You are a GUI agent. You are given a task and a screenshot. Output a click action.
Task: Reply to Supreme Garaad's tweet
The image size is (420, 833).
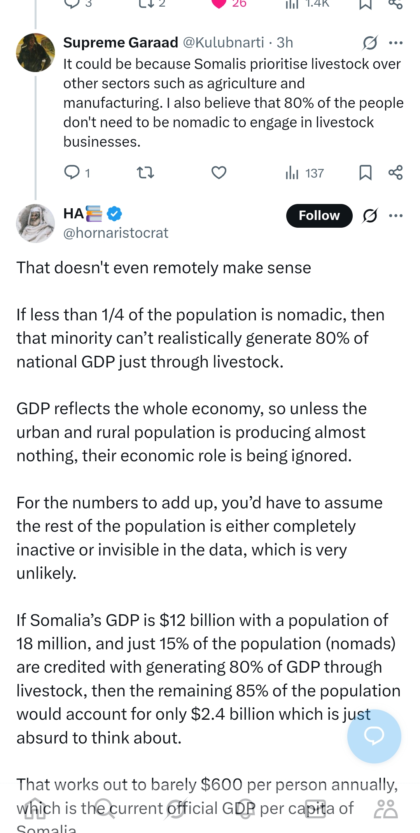click(x=72, y=172)
